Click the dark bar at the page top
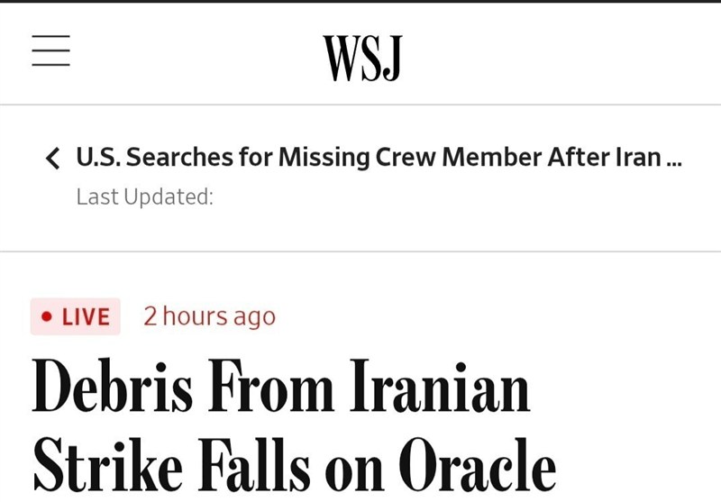 pos(360,2)
